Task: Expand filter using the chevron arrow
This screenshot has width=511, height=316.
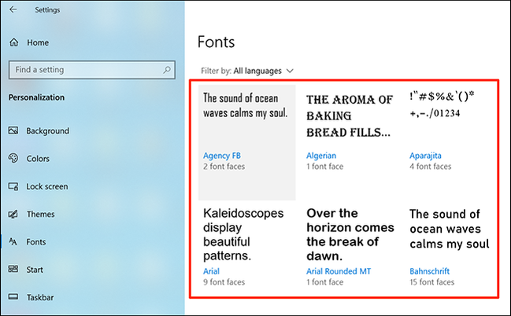Action: tap(291, 71)
